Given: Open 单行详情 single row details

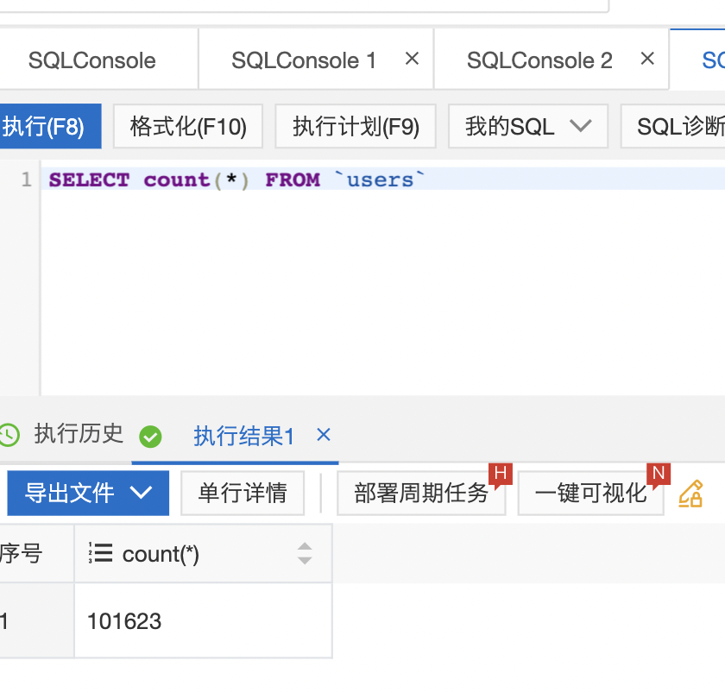Looking at the screenshot, I should [x=243, y=494].
